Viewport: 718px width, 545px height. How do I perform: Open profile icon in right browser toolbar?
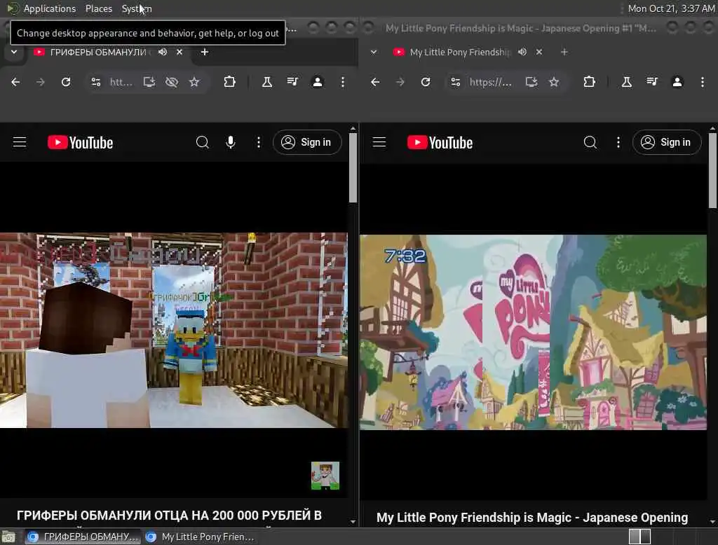pos(677,82)
